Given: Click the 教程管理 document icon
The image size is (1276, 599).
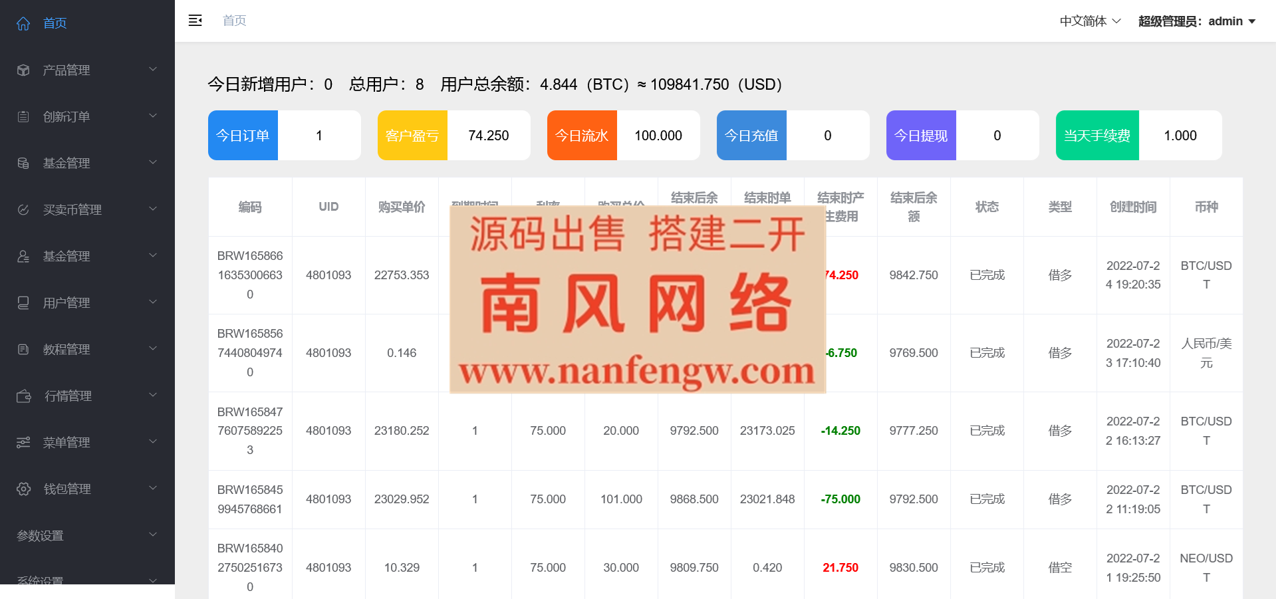Looking at the screenshot, I should point(23,350).
